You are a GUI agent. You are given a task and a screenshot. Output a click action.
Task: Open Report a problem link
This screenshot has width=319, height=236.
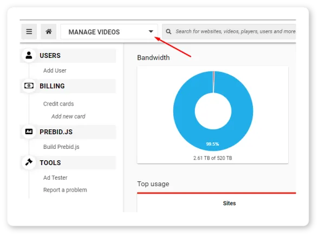point(65,190)
